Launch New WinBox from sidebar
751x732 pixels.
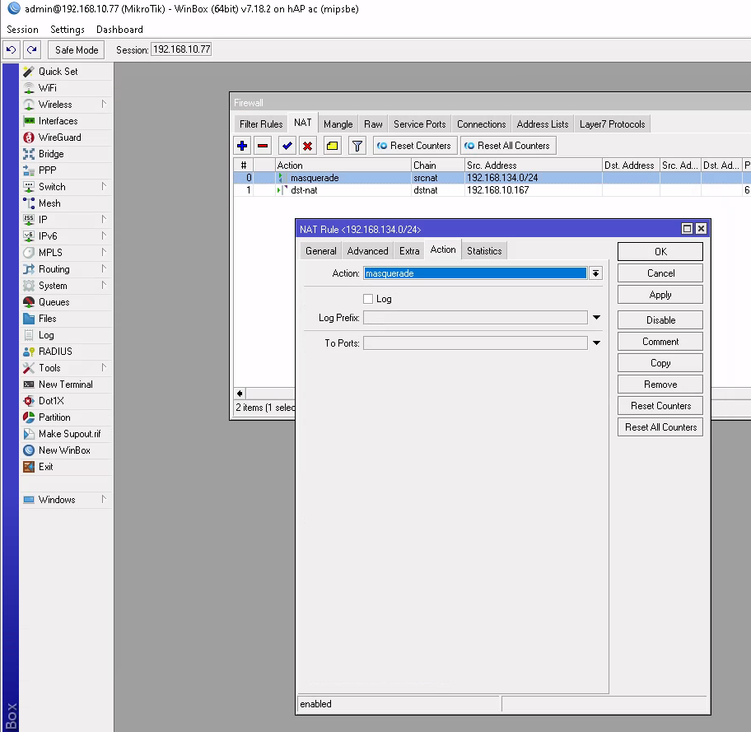point(64,450)
